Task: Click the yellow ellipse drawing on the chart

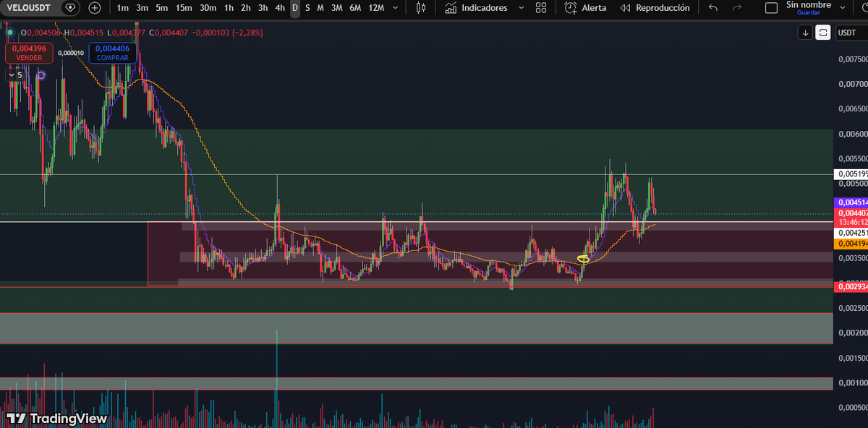Action: [583, 259]
